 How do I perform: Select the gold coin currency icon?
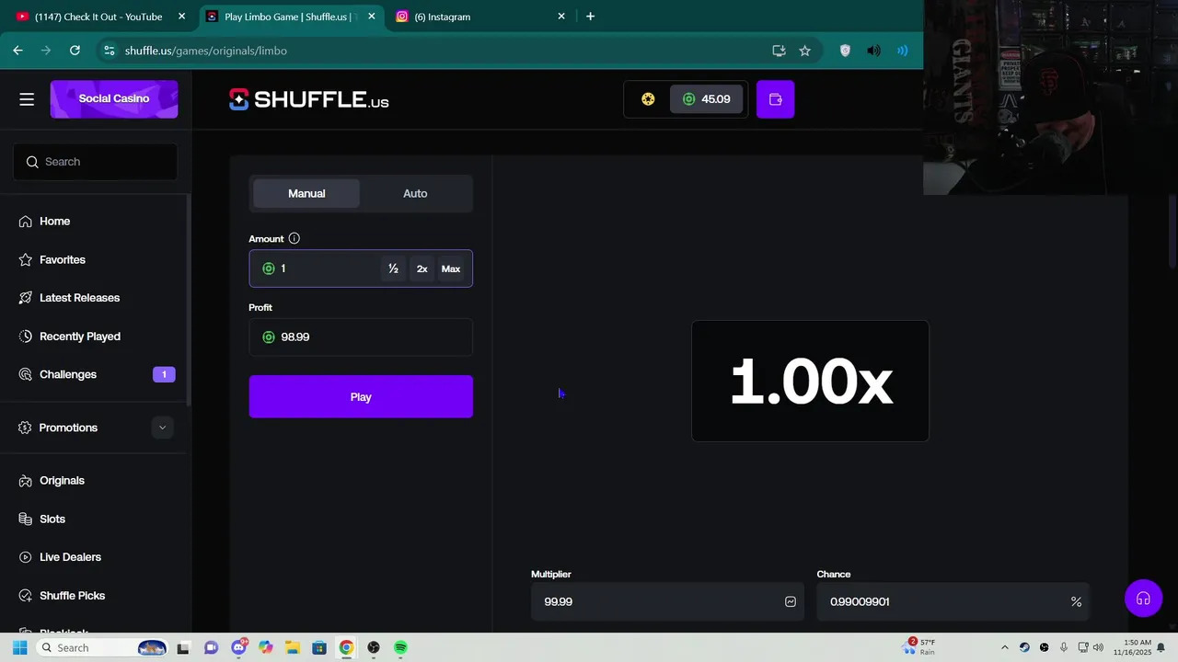coord(648,99)
